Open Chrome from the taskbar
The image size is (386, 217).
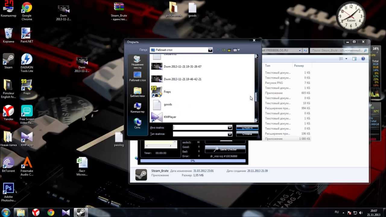pos(51,212)
